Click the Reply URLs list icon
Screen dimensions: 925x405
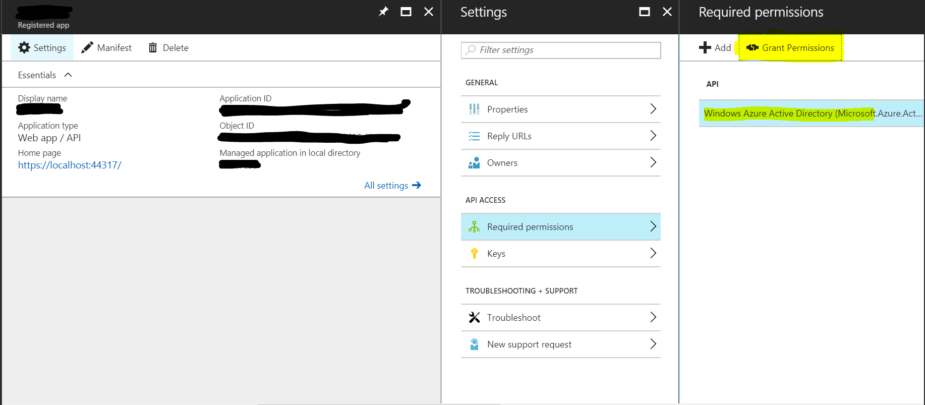474,136
